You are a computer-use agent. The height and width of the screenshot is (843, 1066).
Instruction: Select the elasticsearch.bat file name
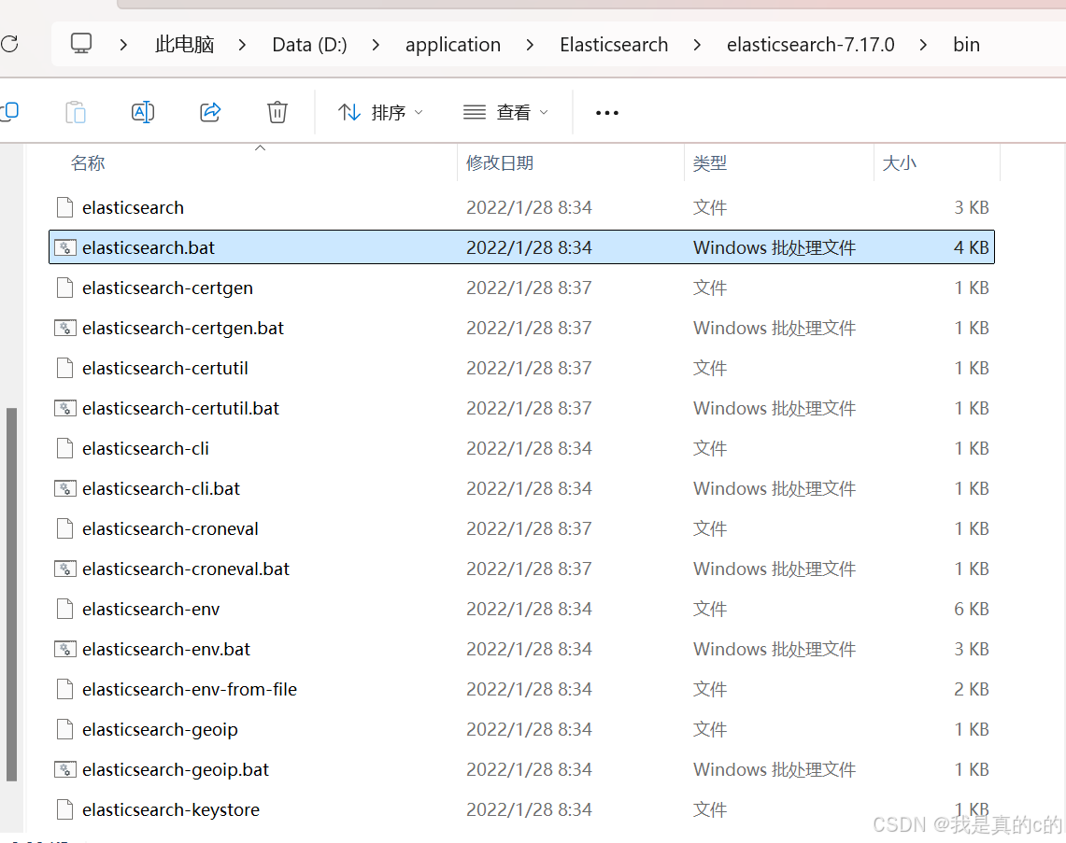pyautogui.click(x=149, y=248)
